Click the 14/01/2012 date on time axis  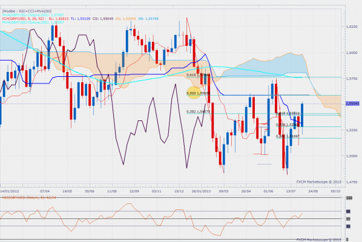pos(10,191)
